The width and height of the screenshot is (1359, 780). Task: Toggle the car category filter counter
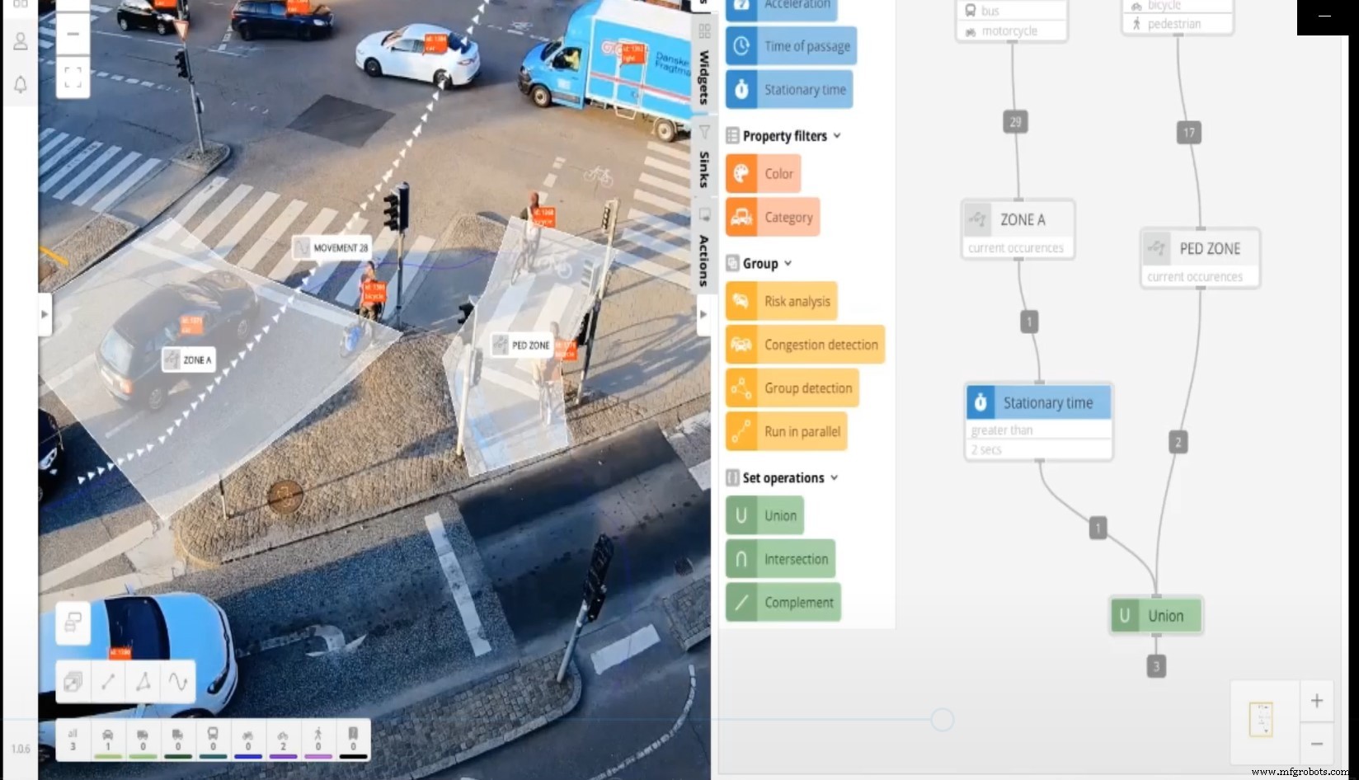pyautogui.click(x=108, y=738)
